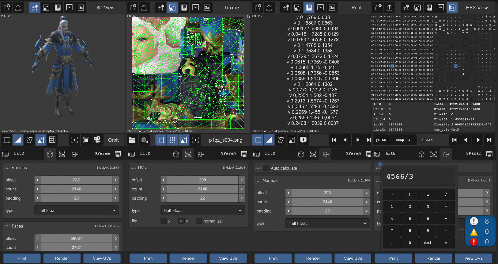Jump to last offset in HEX View toolbar
Image resolution: width=498 pixels, height=264 pixels.
[x=489, y=140]
